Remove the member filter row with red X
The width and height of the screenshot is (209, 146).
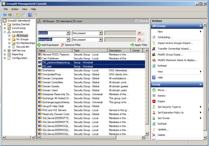coord(140,33)
